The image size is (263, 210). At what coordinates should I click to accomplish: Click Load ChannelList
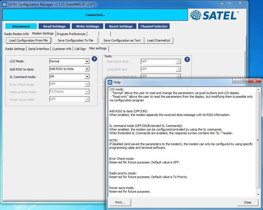(x=159, y=40)
